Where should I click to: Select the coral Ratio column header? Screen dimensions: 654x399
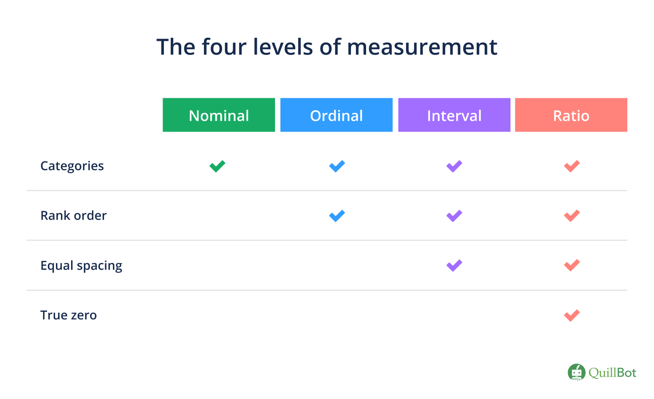(571, 115)
